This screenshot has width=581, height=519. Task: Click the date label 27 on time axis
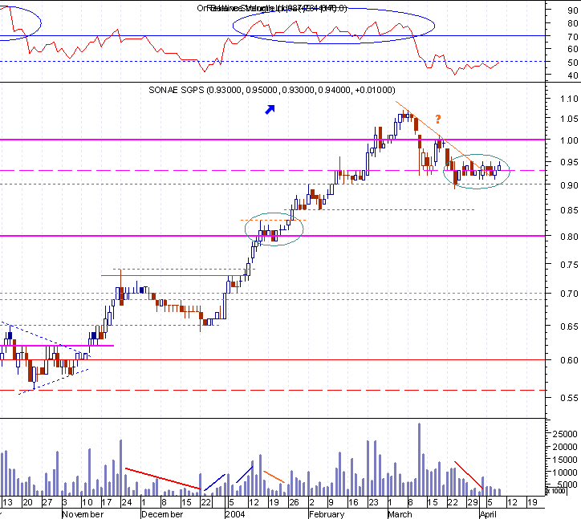47,503
